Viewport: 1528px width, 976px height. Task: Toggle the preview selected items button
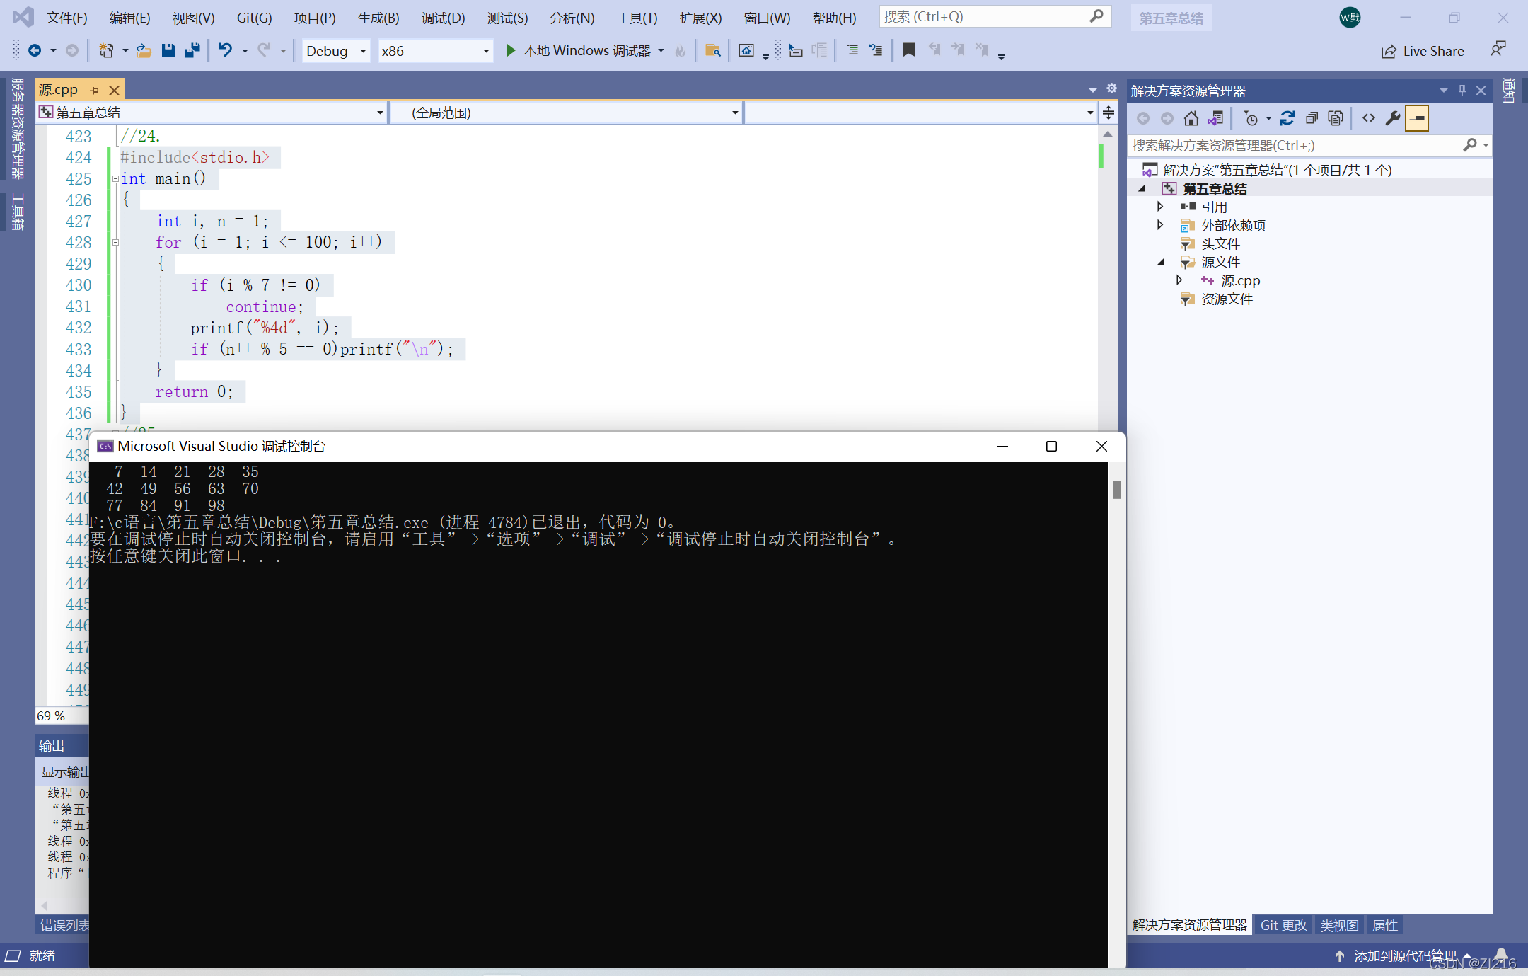point(1417,118)
